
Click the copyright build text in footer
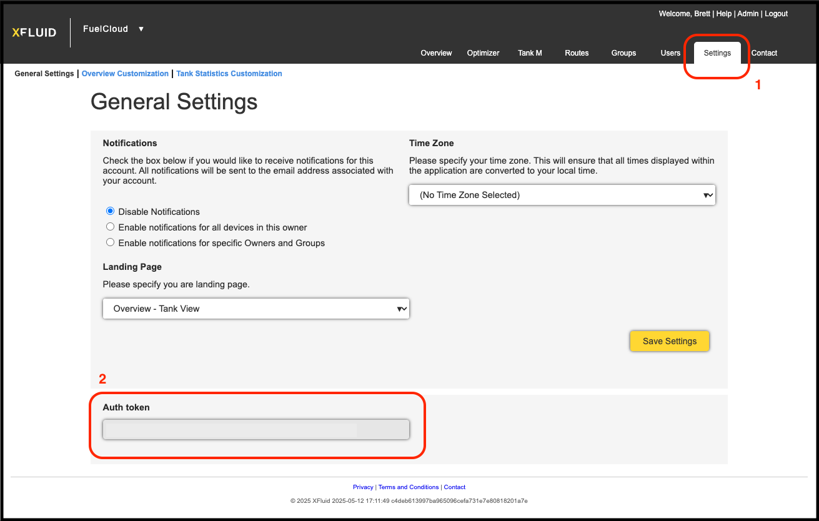click(x=409, y=501)
